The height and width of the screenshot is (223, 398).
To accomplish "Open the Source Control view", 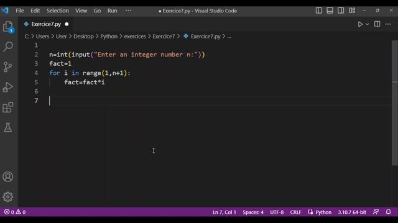I will 8,67.
